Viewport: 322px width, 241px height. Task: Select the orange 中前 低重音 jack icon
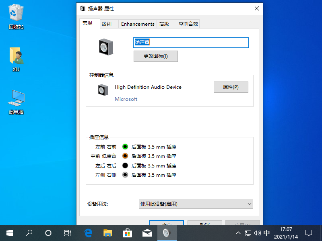pyautogui.click(x=125, y=156)
